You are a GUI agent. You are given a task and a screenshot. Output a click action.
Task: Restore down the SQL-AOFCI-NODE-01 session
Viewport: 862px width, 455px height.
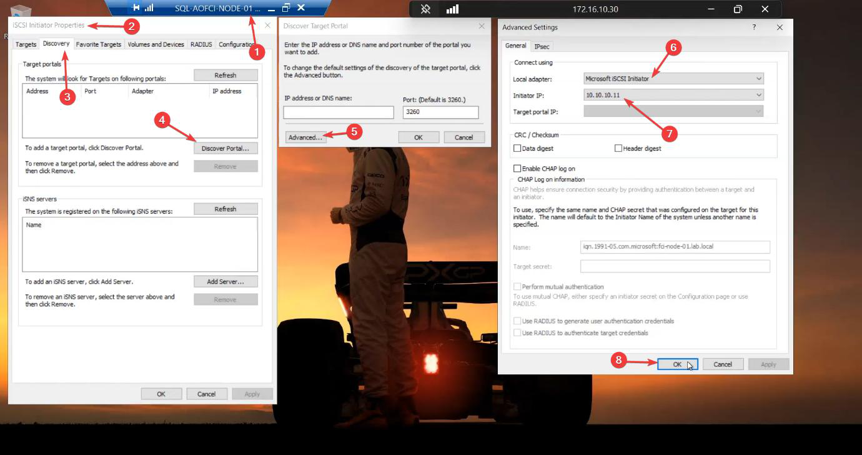tap(286, 8)
